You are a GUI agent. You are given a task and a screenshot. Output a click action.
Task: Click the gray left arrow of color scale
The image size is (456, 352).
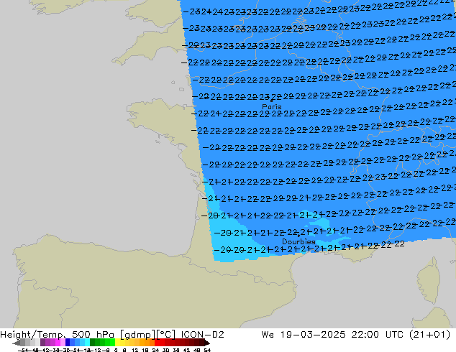17,343
